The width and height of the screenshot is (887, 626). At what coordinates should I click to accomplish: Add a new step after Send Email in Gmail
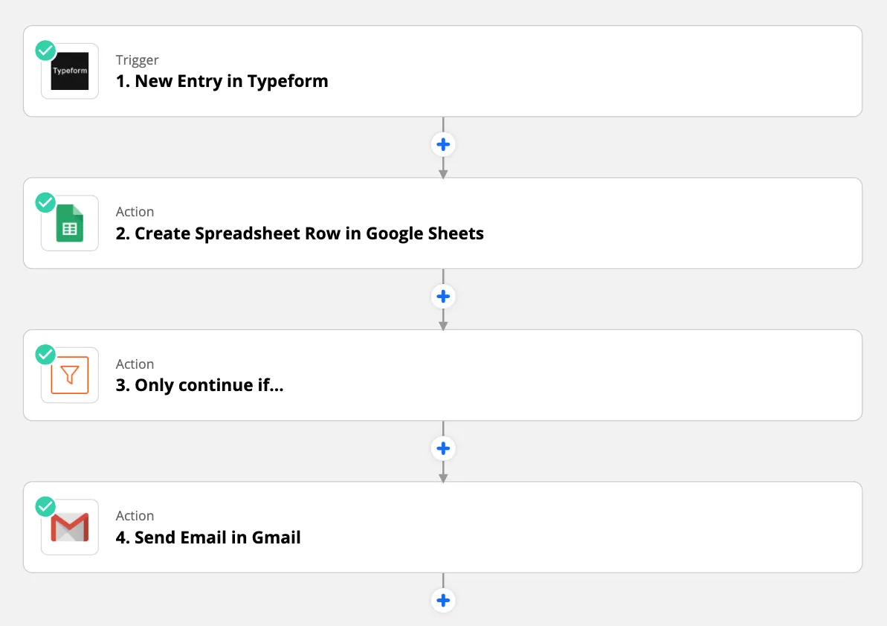[x=443, y=601]
